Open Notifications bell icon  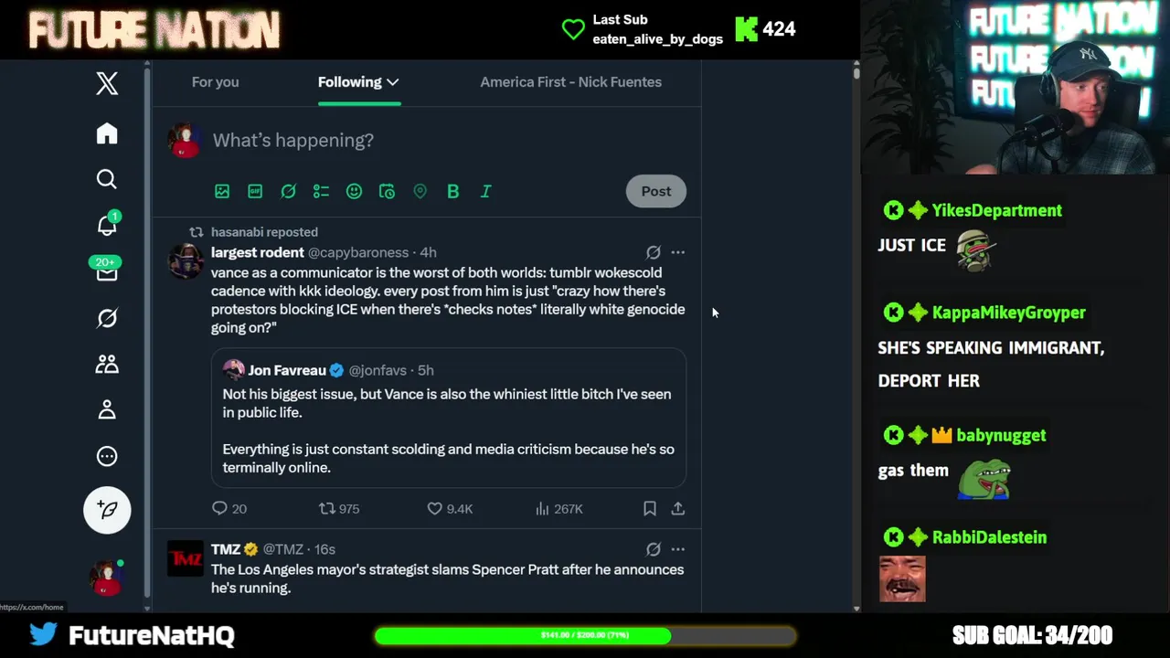(x=107, y=224)
